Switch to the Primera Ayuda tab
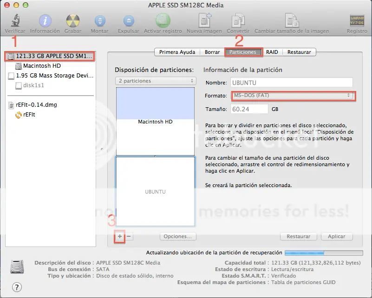372x298 pixels. pyautogui.click(x=177, y=52)
